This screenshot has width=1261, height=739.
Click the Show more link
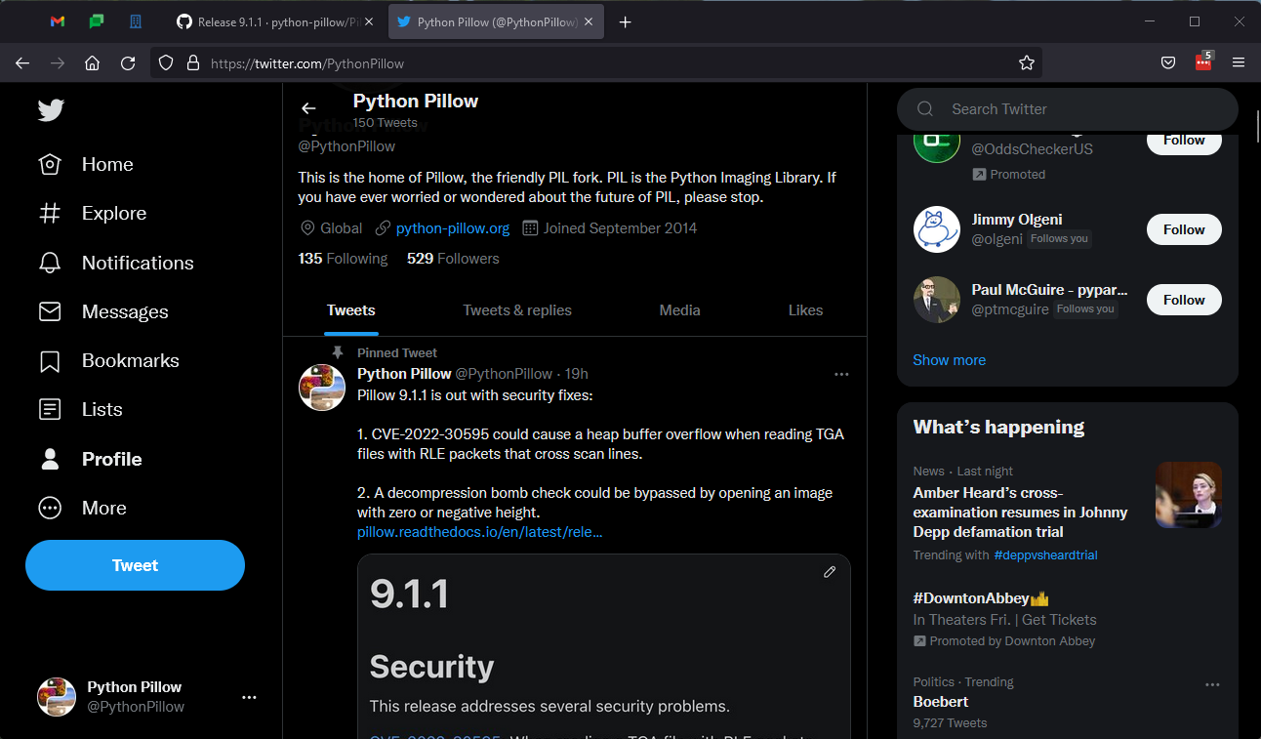click(949, 359)
